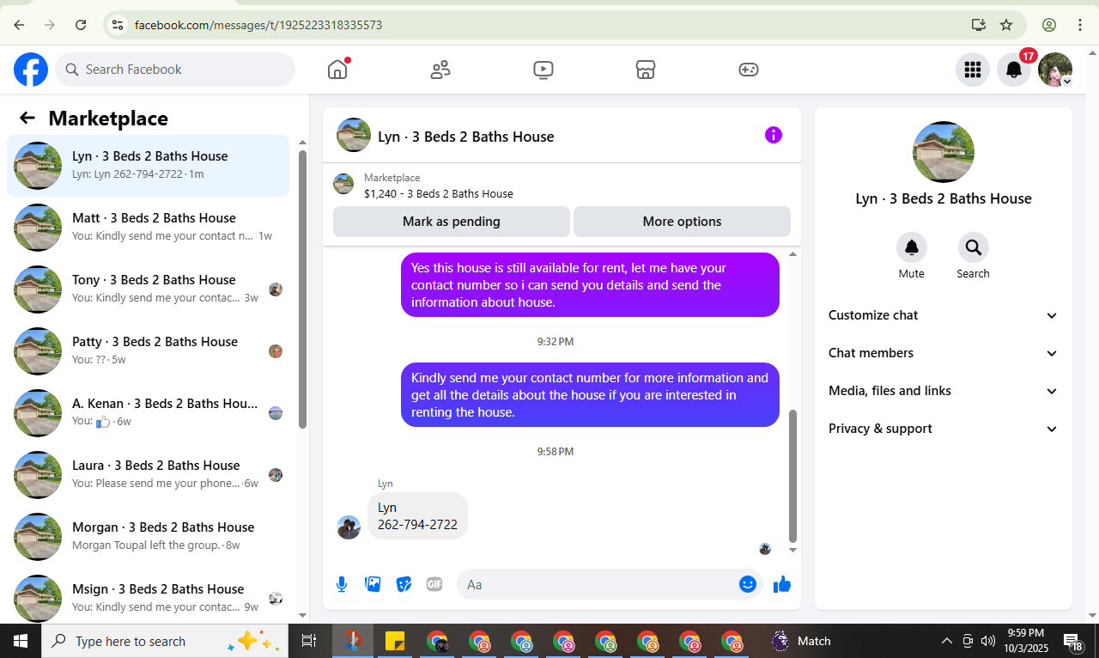Click the Facebook logo
The image size is (1099, 658).
point(31,70)
